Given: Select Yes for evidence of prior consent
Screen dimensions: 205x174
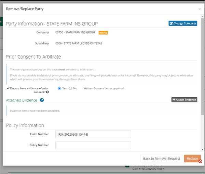Looking at the screenshot, I should pyautogui.click(x=59, y=88).
